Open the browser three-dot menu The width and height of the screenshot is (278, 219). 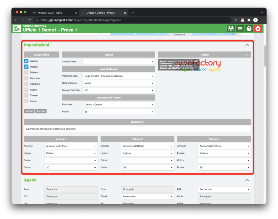[262, 20]
